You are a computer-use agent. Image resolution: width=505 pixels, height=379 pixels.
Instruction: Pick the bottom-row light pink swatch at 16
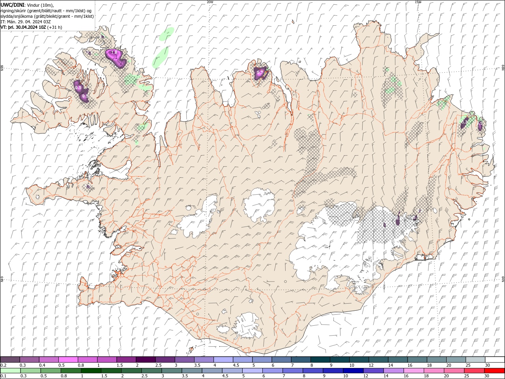pos(413,371)
